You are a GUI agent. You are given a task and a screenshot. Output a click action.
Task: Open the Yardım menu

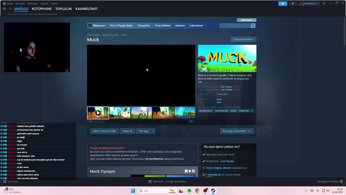[x=55, y=4]
